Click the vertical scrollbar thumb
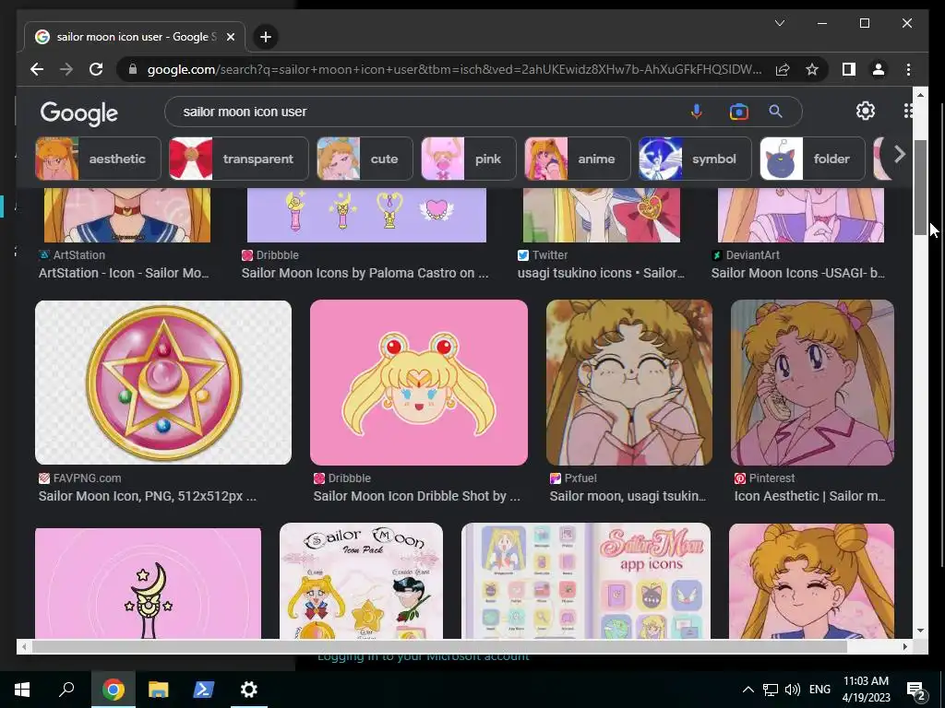This screenshot has width=945, height=708. click(x=920, y=187)
